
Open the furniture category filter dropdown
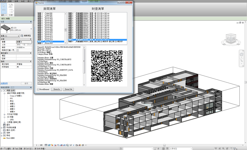pos(19,36)
